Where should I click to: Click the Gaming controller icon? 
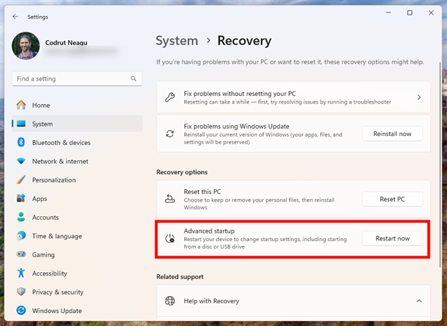[21, 254]
